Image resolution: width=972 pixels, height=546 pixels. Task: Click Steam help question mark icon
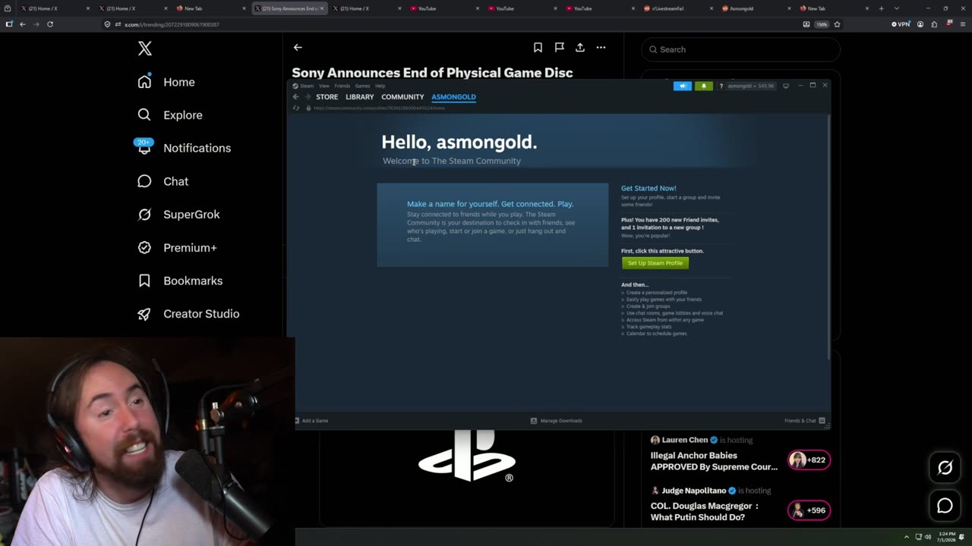(x=721, y=86)
